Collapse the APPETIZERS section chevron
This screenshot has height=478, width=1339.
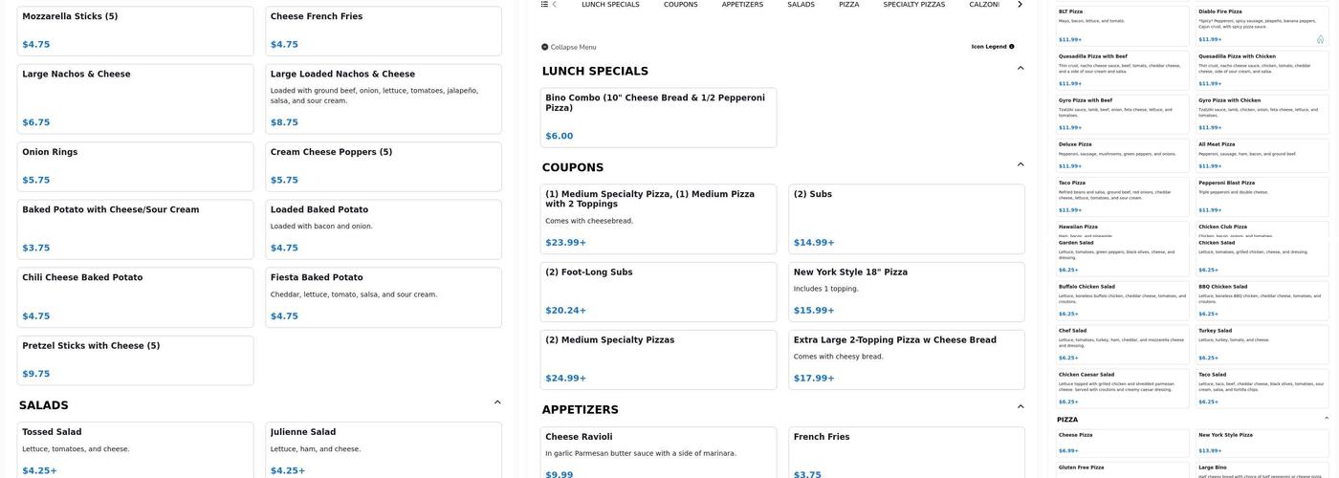click(1021, 407)
